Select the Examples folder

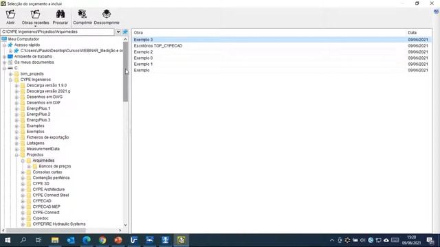(x=35, y=126)
